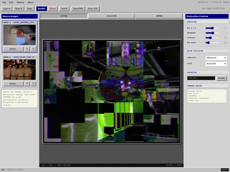This screenshot has height=172, width=230.
Task: Click the Sample B Loaded status message
Action: point(15,169)
